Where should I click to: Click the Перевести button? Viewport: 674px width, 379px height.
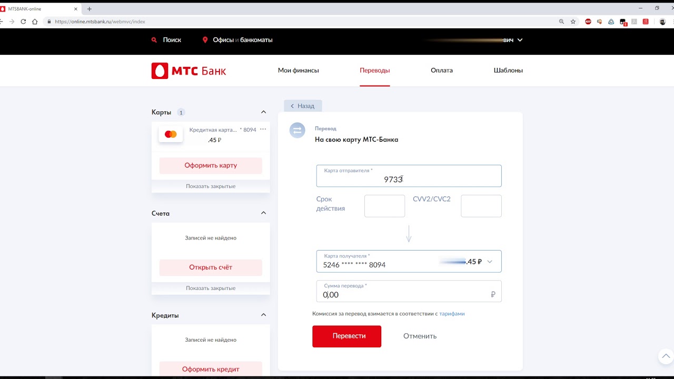click(346, 336)
